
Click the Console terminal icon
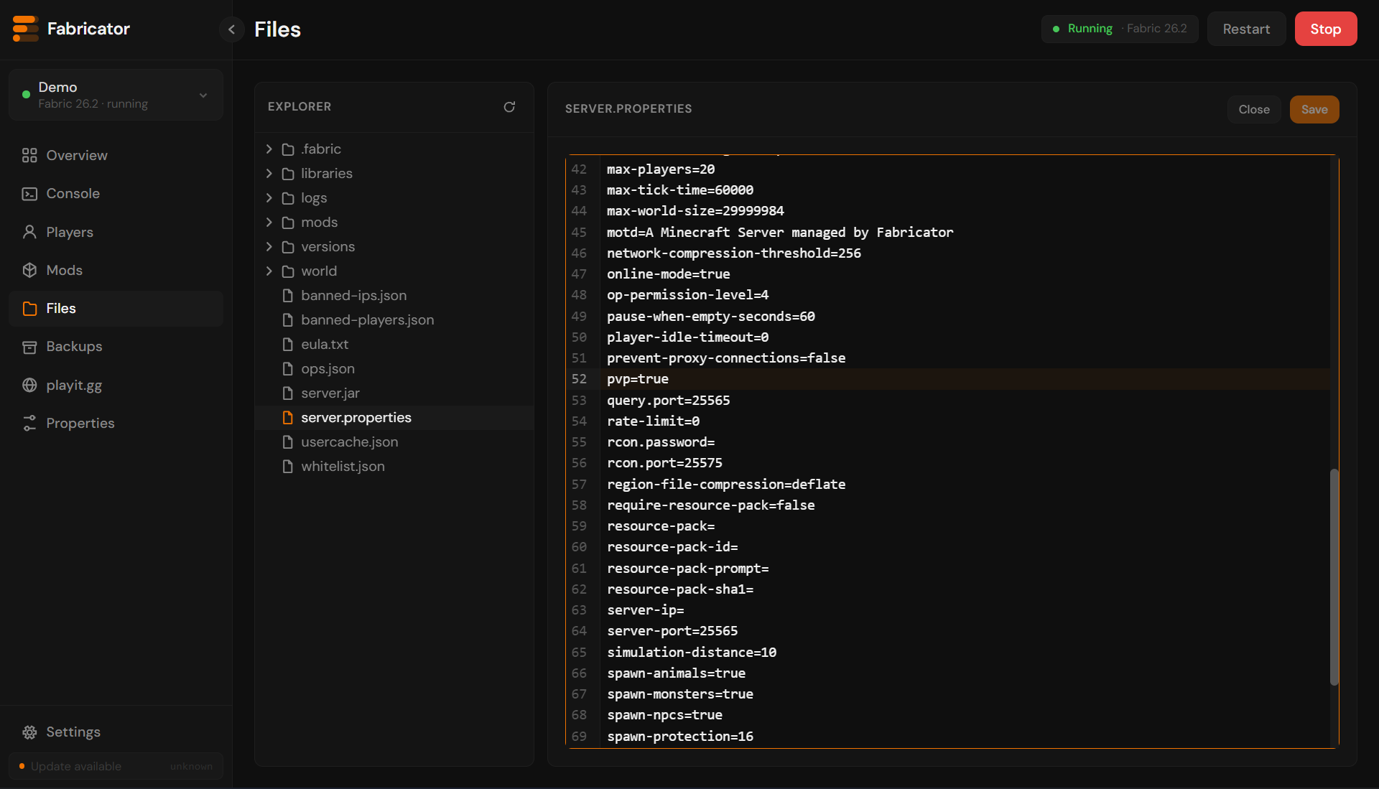coord(29,194)
